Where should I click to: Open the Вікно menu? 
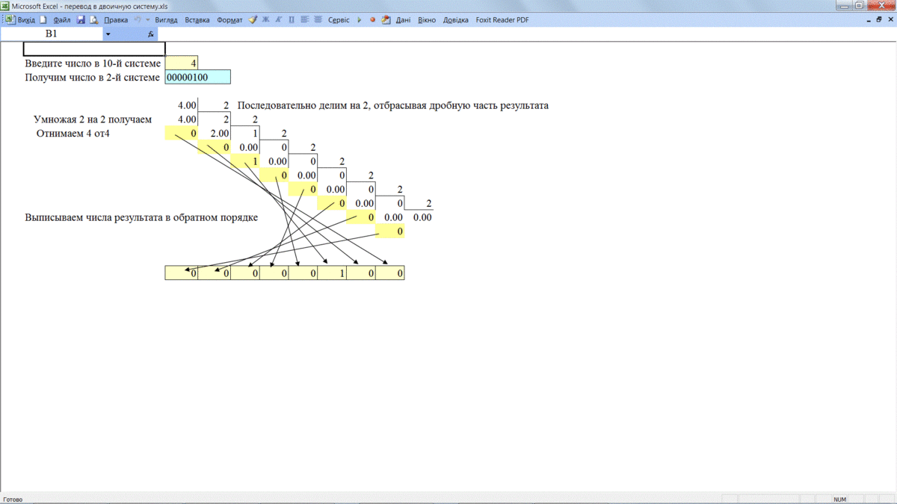pyautogui.click(x=427, y=20)
